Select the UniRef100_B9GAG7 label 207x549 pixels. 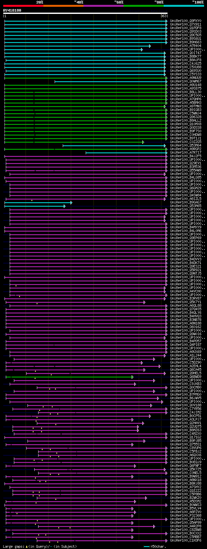[x=186, y=202]
